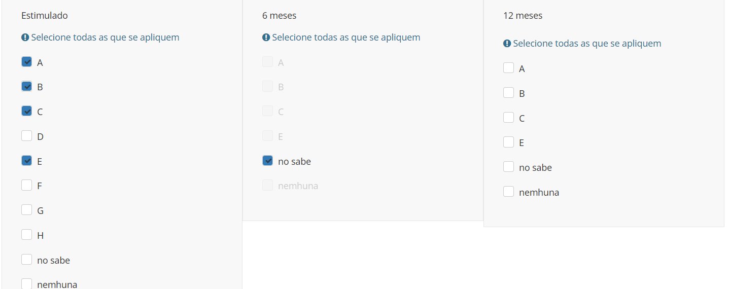729x289 pixels.
Task: Click the info icon in the 12 meses panel
Action: 507,44
